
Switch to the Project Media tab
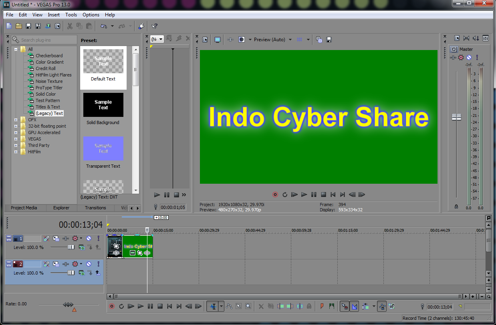tap(24, 208)
